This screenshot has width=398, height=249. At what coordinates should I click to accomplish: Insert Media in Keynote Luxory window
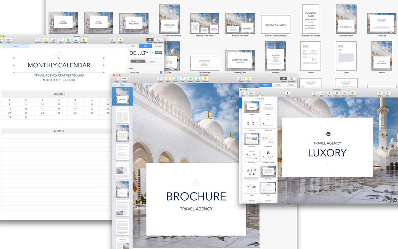pyautogui.click(x=344, y=94)
